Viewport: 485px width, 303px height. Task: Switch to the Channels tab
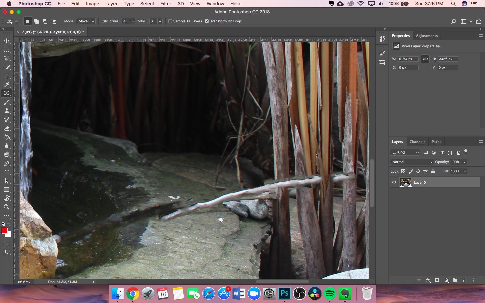[417, 142]
